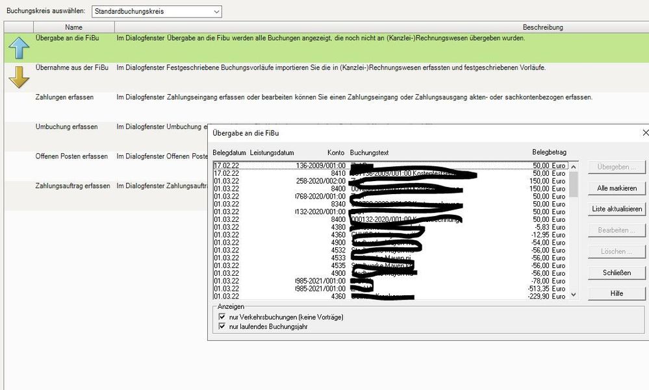
Task: Click the 'Buchungstext' column label
Action: (x=369, y=152)
